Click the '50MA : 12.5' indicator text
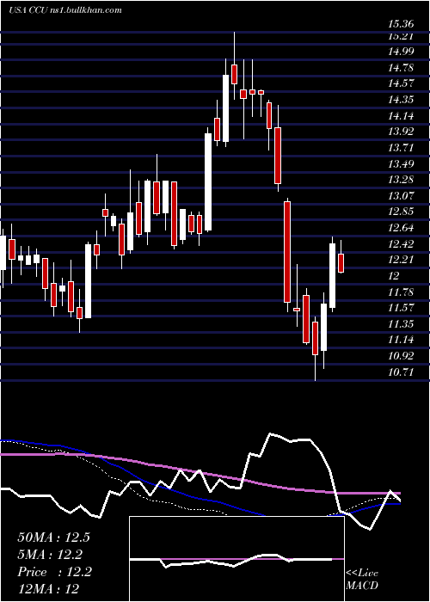The height and width of the screenshot is (602, 430). pos(53,537)
